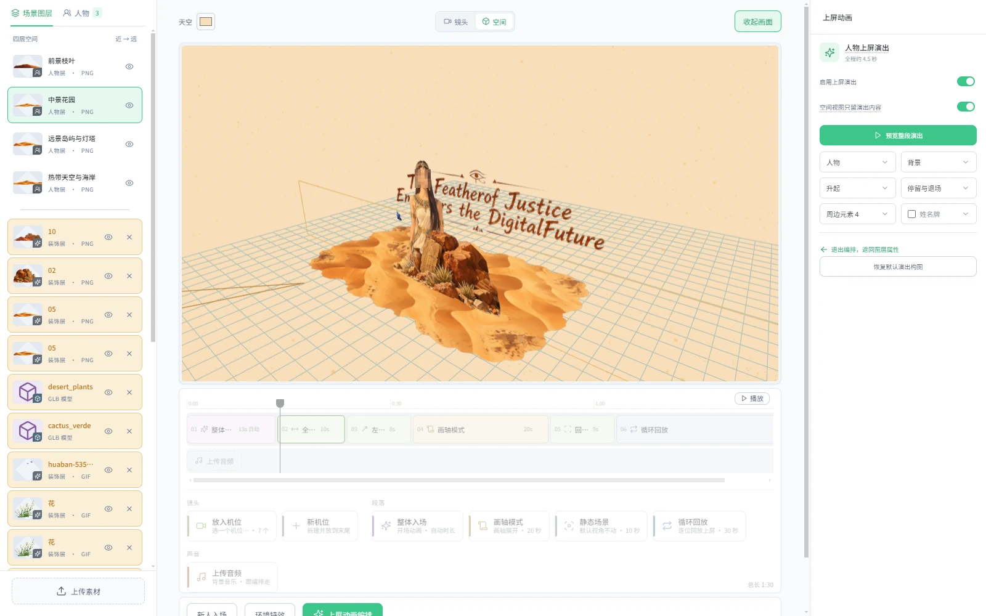Image resolution: width=986 pixels, height=616 pixels.
Task: Hide the 远景岛屿与灯塔 layer
Action: [129, 144]
